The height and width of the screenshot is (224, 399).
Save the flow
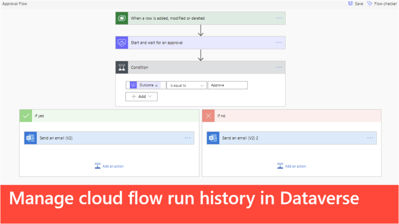(355, 3)
